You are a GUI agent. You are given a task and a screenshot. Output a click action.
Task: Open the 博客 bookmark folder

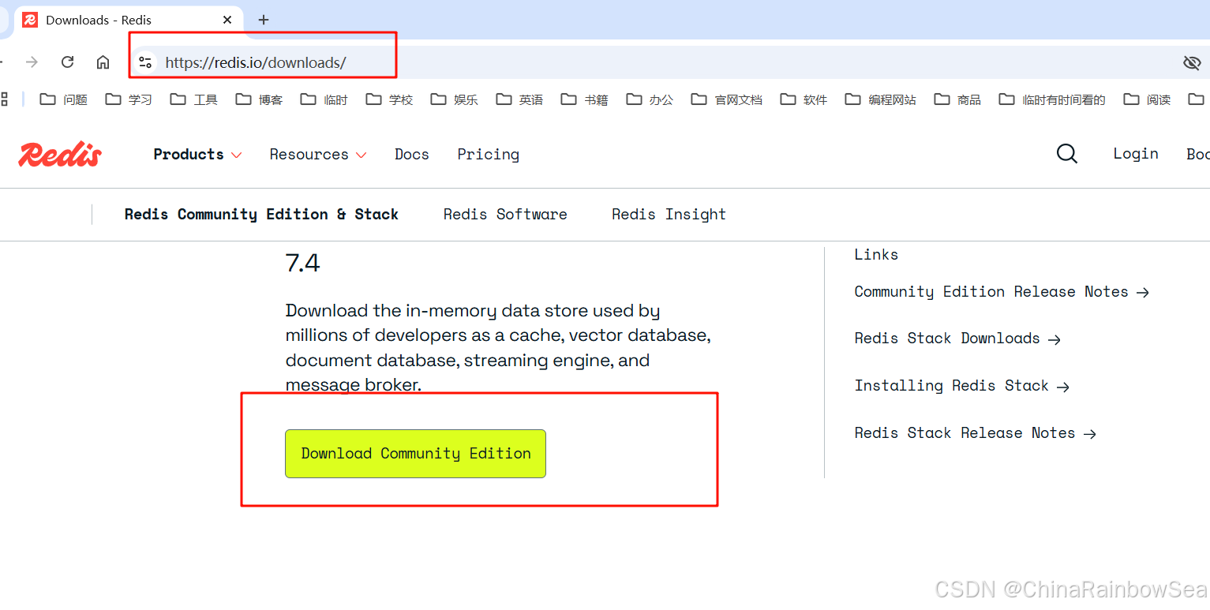tap(259, 99)
